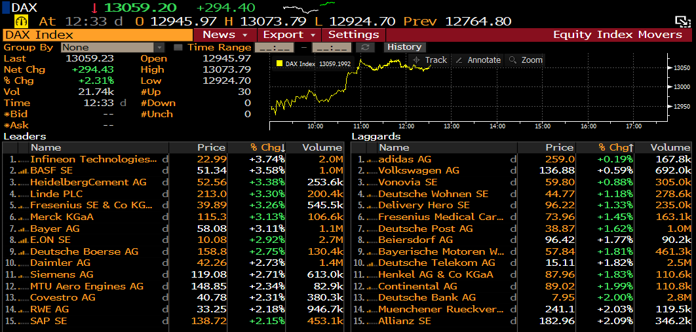The width and height of the screenshot is (696, 332).
Task: Select Vonovia SE row
Action: 521,182
